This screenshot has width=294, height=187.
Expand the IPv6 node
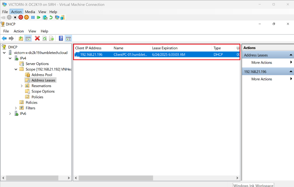pos(10,114)
